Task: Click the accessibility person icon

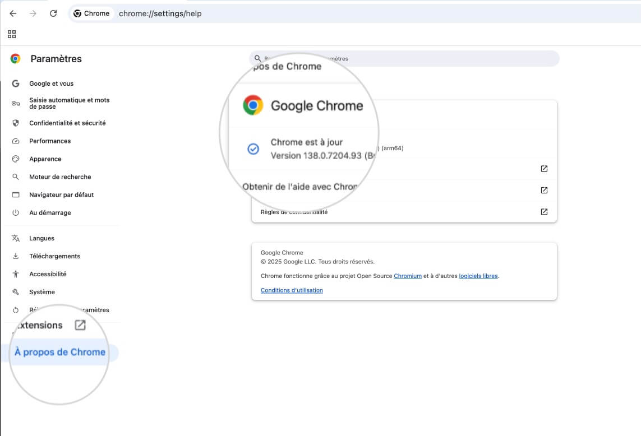Action: 16,274
